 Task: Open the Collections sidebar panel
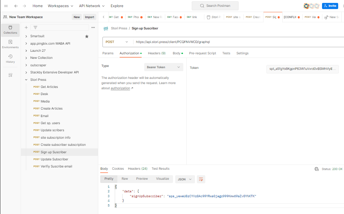(x=10, y=30)
